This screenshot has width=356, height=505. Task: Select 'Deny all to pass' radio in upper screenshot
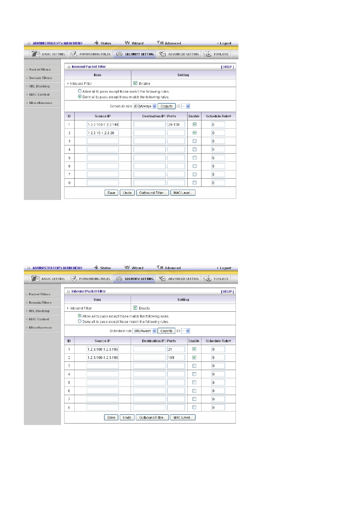point(80,96)
